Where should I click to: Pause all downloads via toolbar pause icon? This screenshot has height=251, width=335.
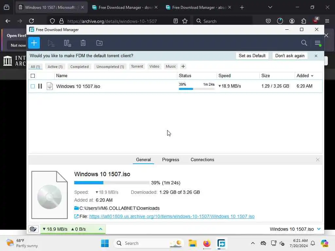pos(67,43)
